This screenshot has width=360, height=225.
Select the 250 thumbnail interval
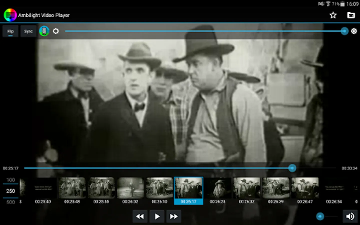[10, 191]
